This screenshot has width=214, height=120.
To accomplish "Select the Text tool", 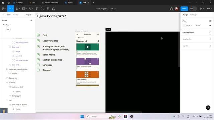I will pyautogui.click(x=37, y=9).
